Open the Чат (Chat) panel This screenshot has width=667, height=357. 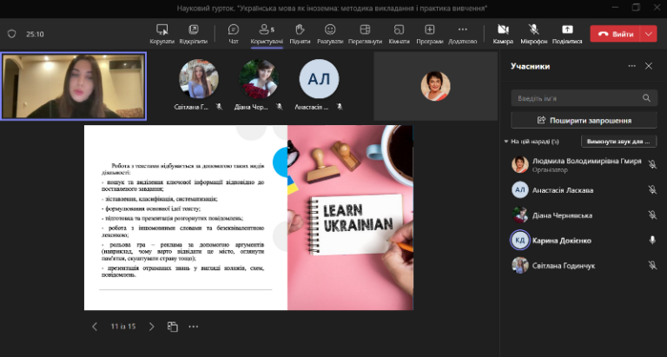tap(233, 33)
